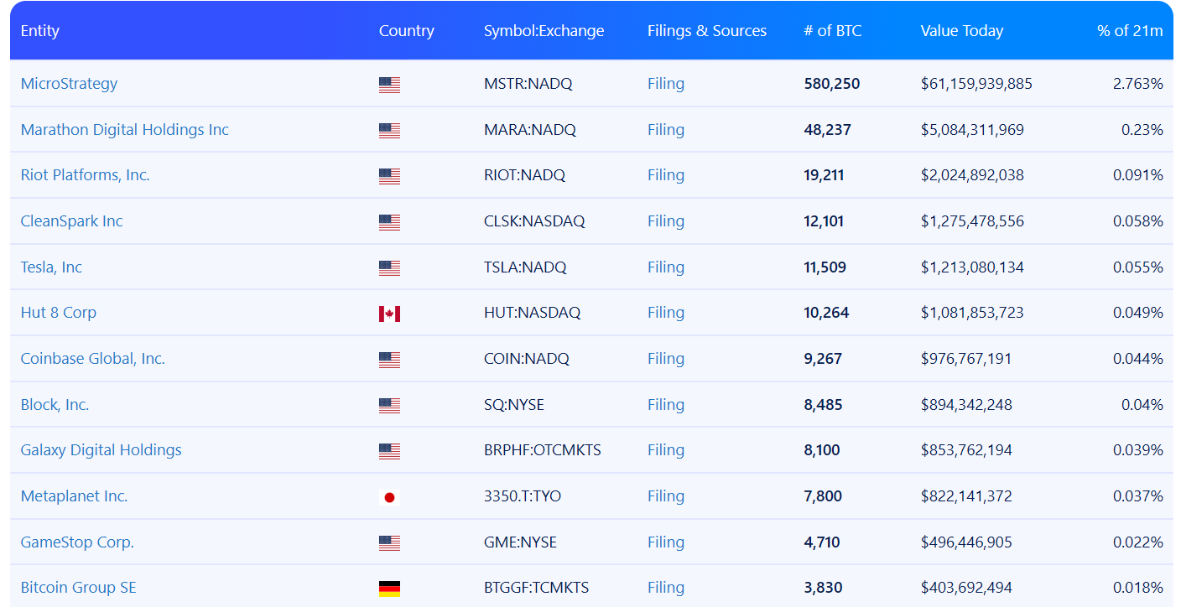Click the Value Today column header
The image size is (1181, 607).
(962, 31)
